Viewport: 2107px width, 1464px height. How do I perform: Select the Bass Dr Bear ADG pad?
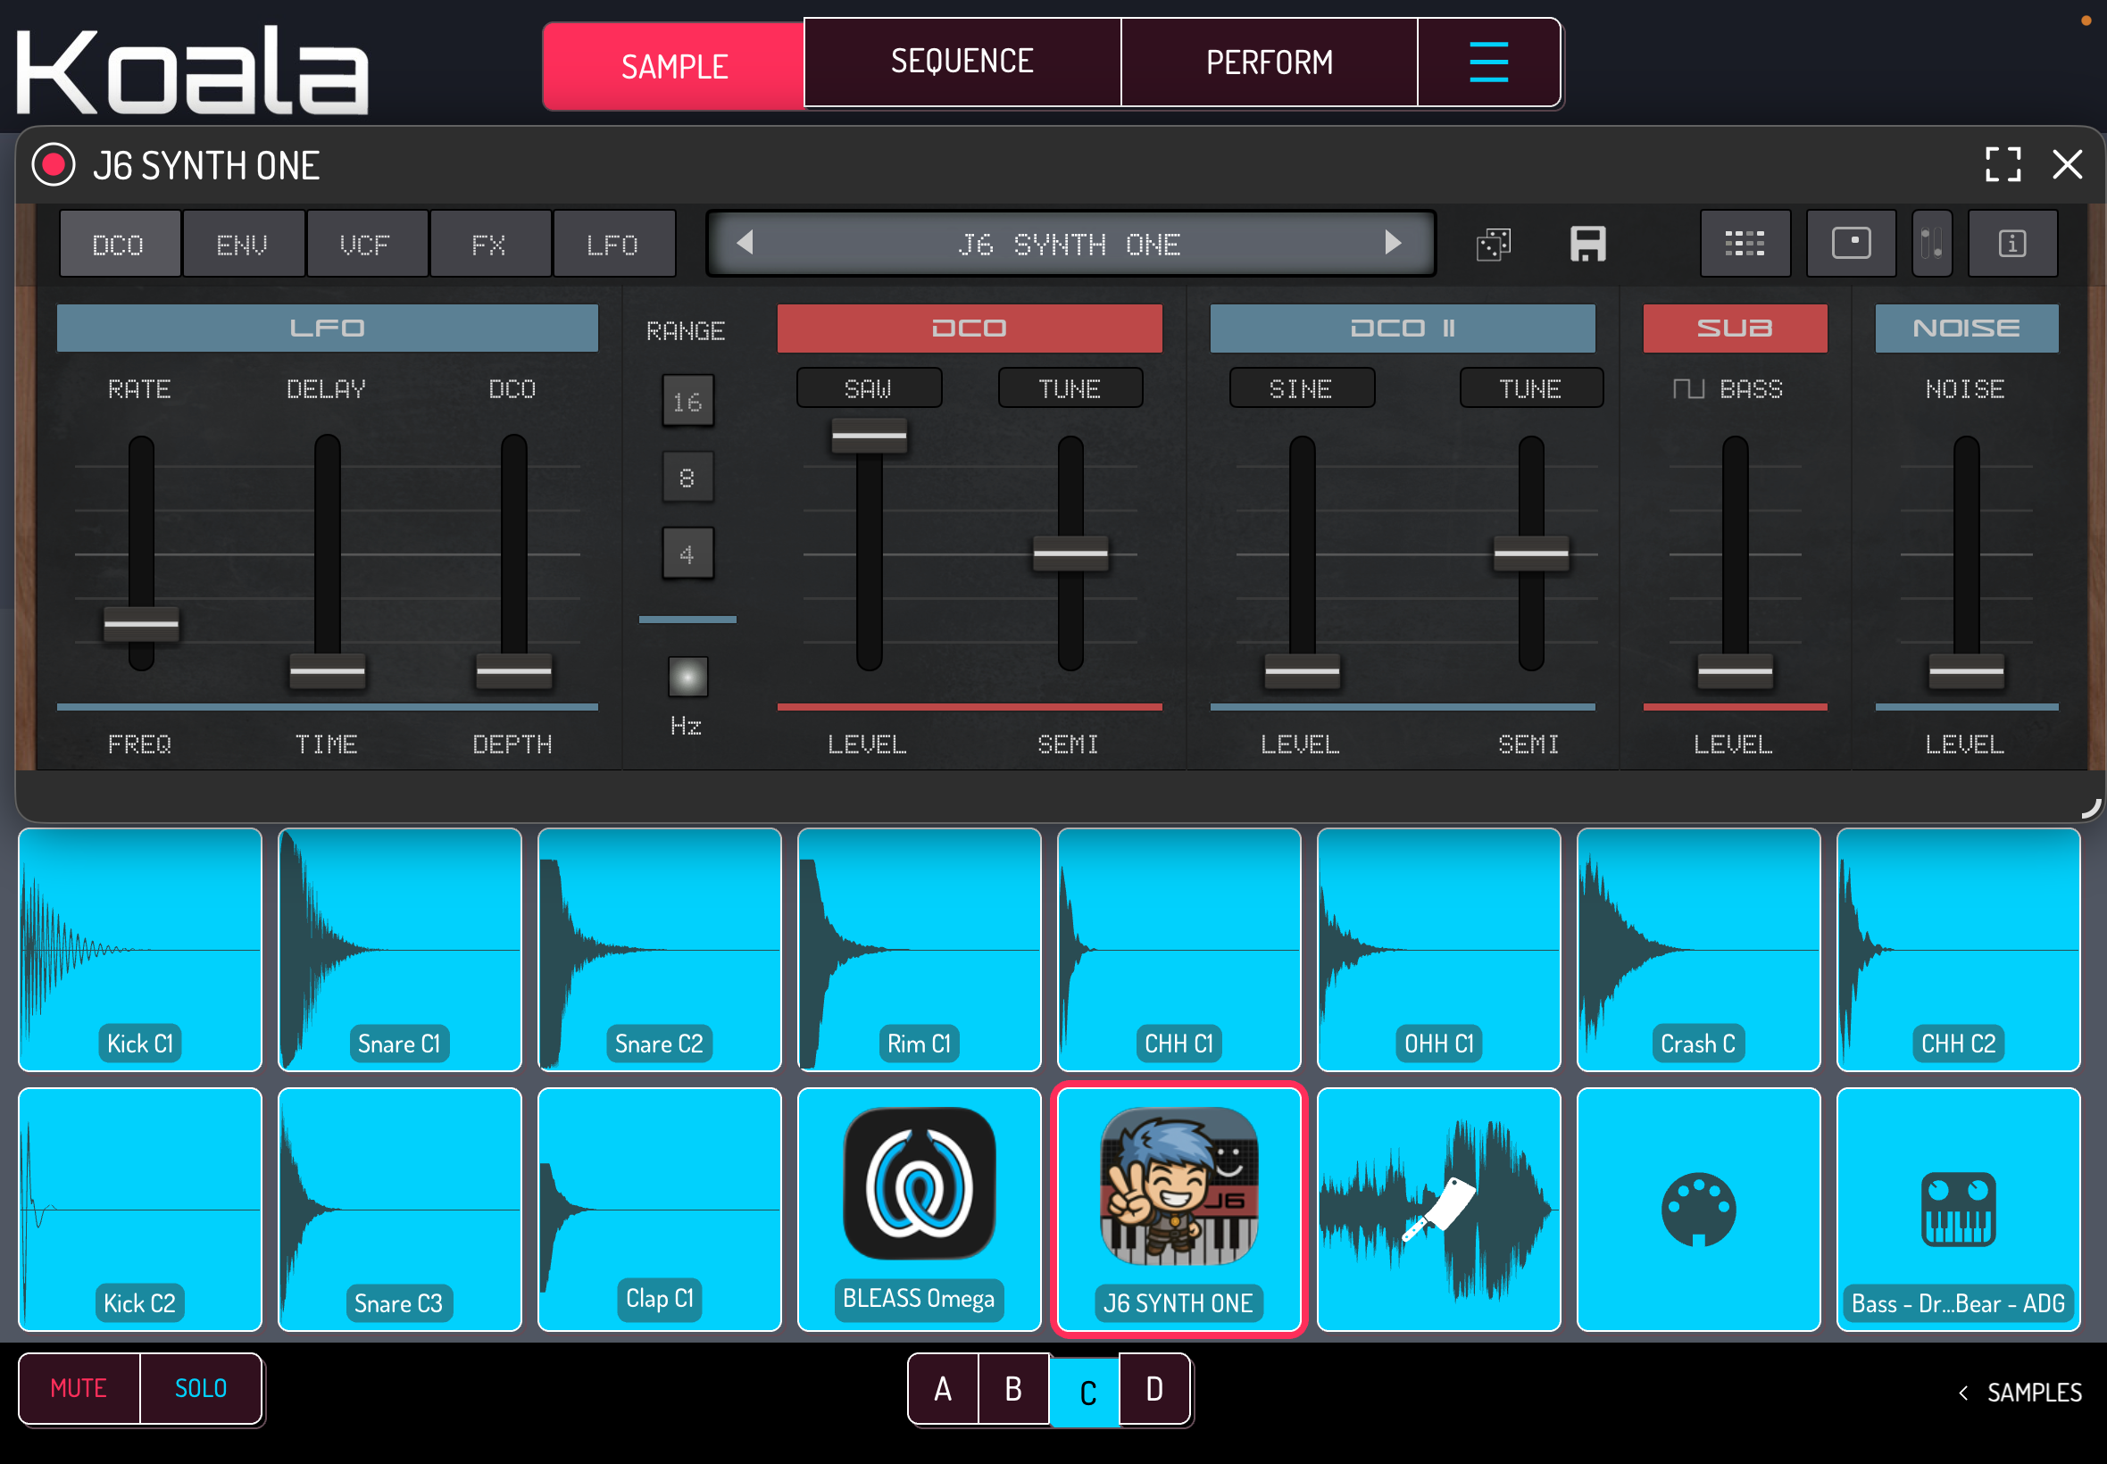tap(1958, 1209)
